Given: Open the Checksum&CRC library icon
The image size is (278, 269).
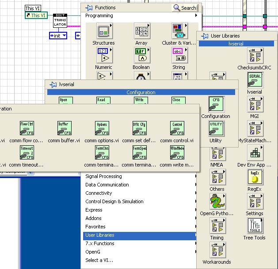Looking at the screenshot, I should pos(255,56).
